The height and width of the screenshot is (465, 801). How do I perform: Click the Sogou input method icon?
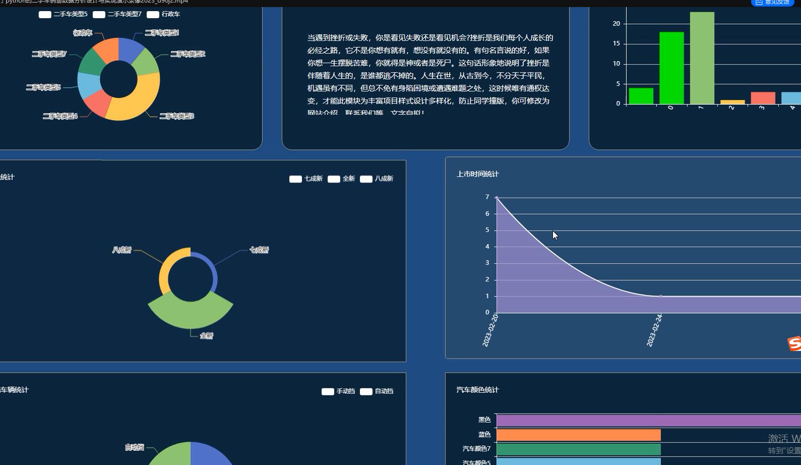(794, 343)
